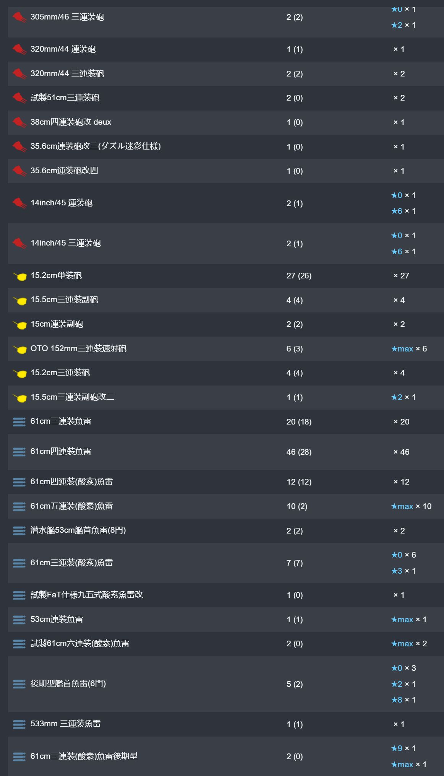Click red gun icon beside 14inch/45 連装砲
Image resolution: width=444 pixels, height=776 pixels.
tap(19, 203)
